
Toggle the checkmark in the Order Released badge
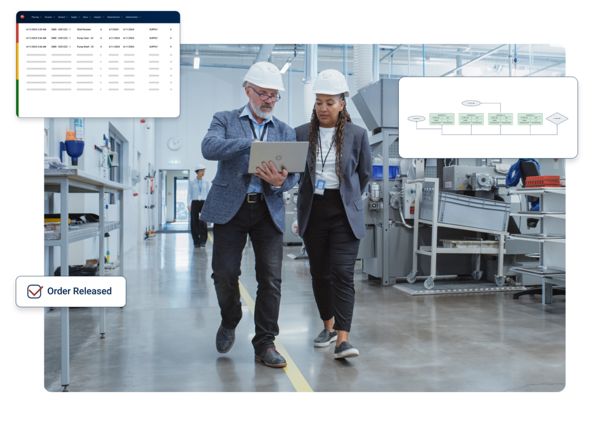coord(35,291)
